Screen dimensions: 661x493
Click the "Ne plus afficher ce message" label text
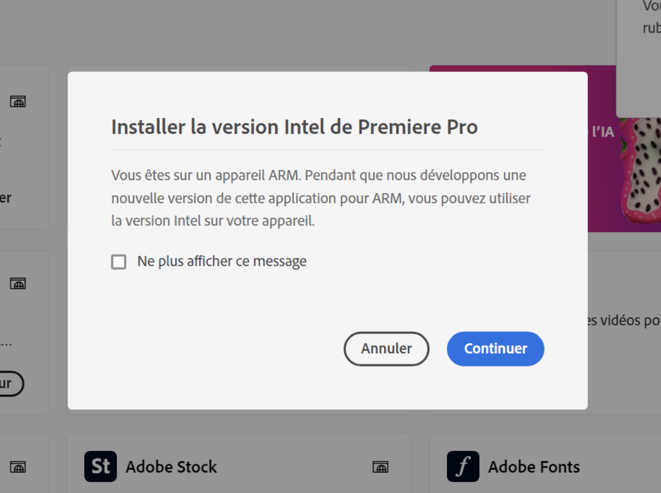[222, 262]
